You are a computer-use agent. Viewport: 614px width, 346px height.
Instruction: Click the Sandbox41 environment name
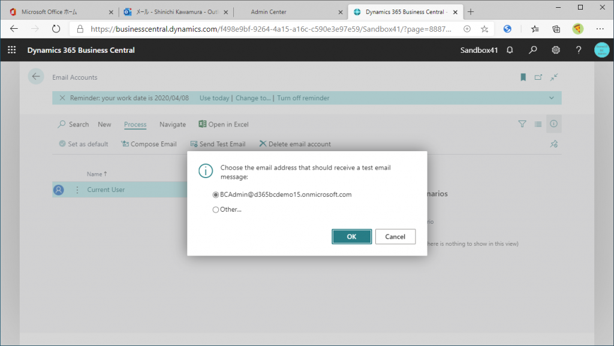tap(479, 50)
